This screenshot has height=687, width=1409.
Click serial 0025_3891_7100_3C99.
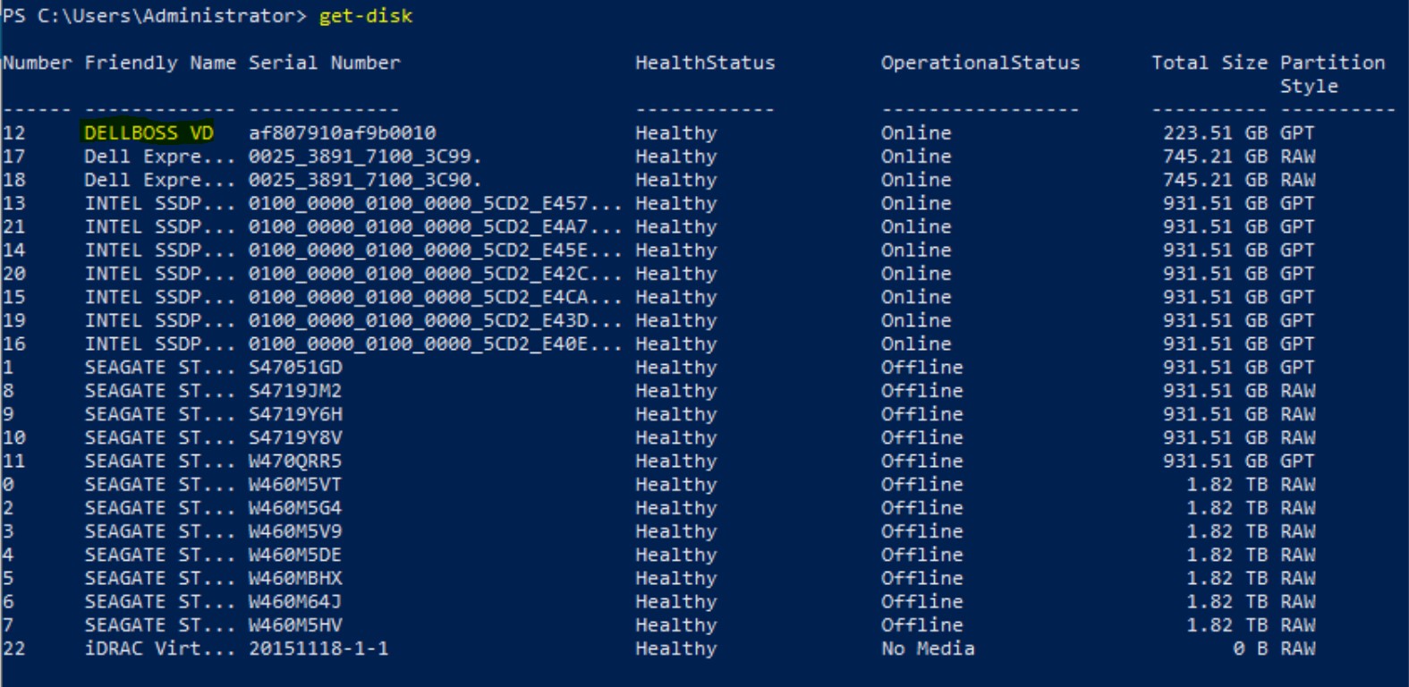[365, 157]
